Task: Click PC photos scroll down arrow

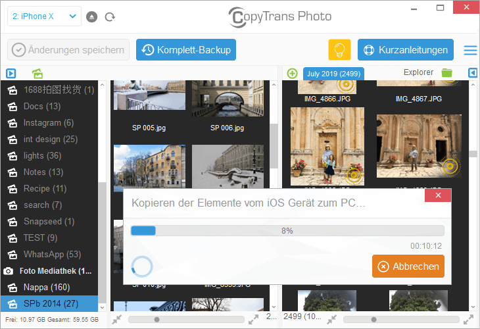Action: tap(473, 307)
